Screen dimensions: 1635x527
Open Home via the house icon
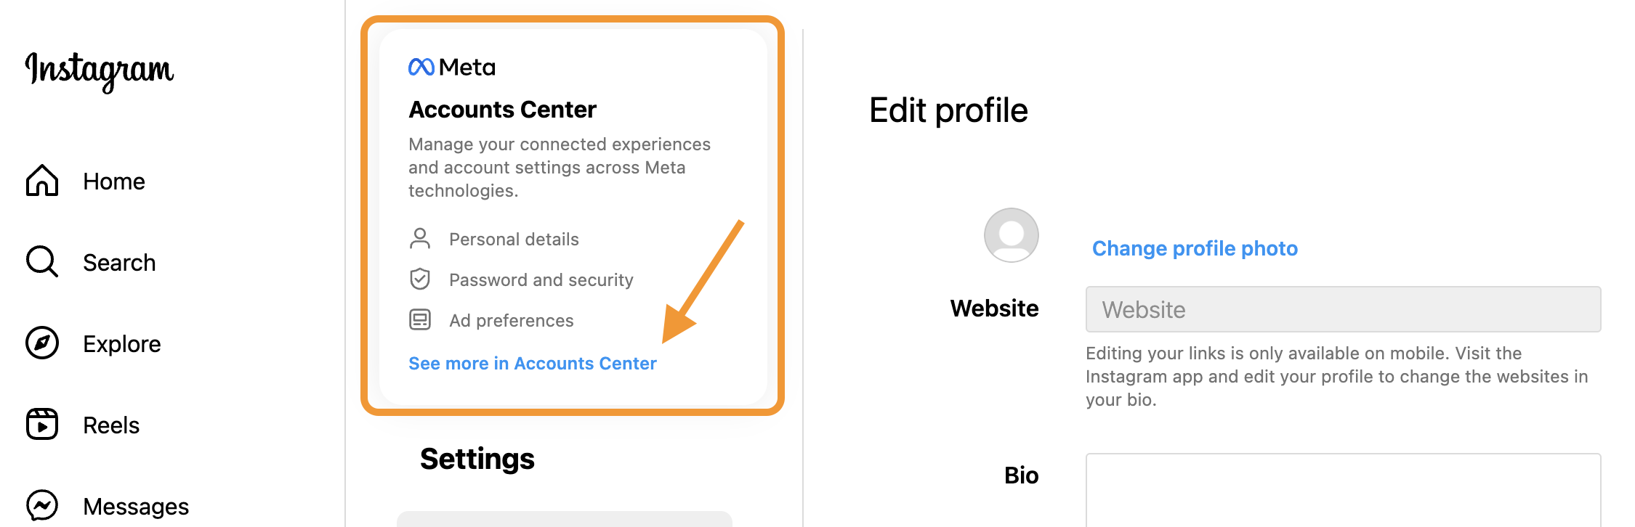pyautogui.click(x=42, y=181)
